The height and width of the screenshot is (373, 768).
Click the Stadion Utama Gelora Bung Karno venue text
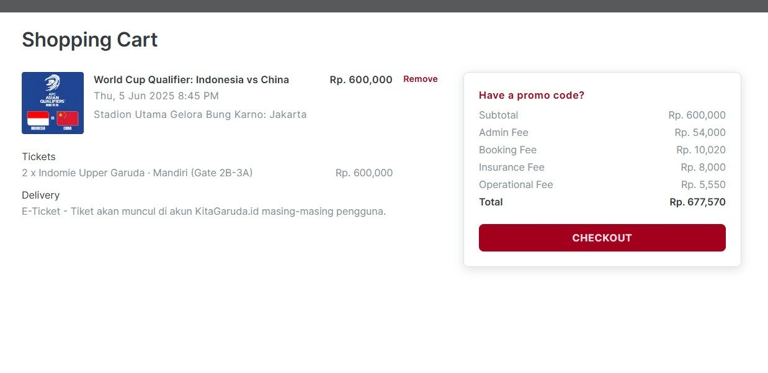[200, 114]
